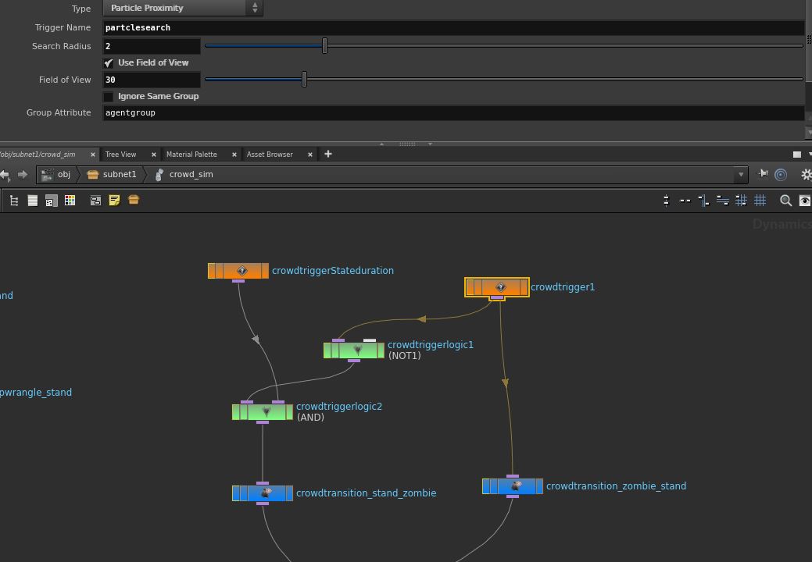Open the Type dropdown set to Particle Proximity

pyautogui.click(x=183, y=8)
